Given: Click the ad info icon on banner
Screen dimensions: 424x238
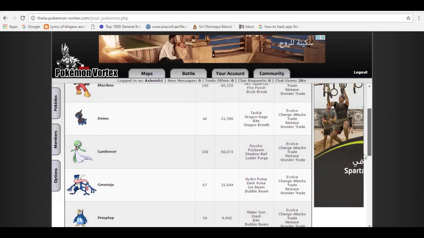Looking at the screenshot, I should 318,37.
